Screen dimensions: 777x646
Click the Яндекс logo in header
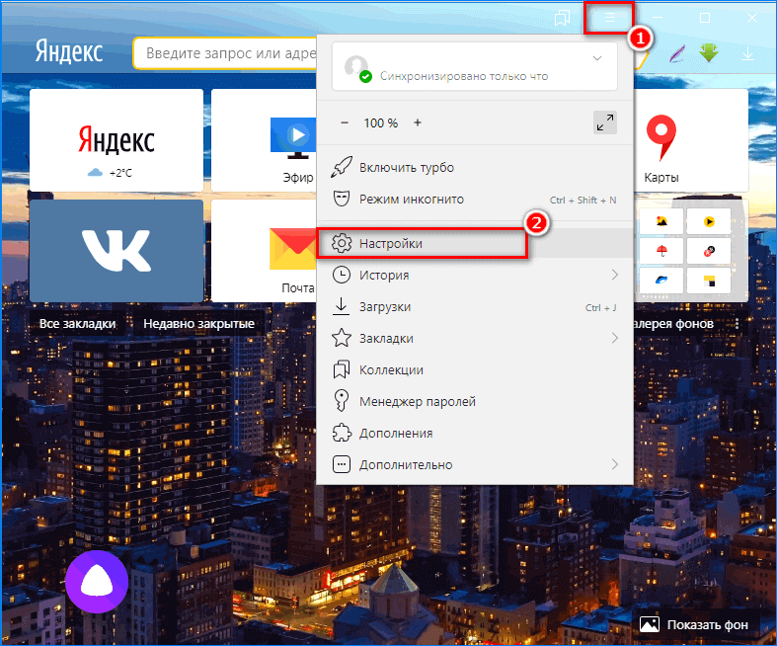[x=69, y=51]
